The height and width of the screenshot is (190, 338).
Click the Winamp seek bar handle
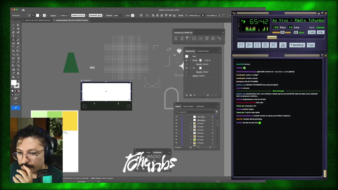tap(272, 37)
